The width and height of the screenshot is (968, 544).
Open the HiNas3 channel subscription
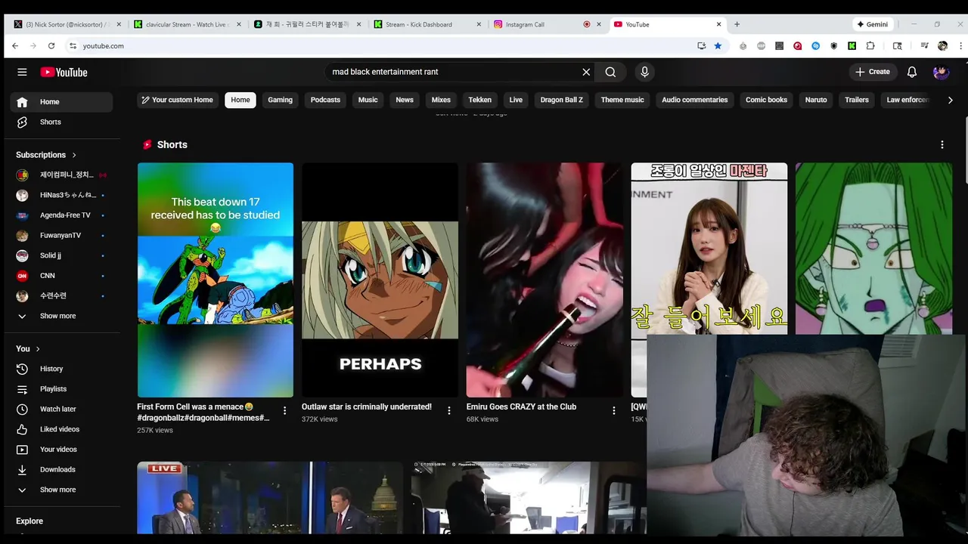click(61, 195)
